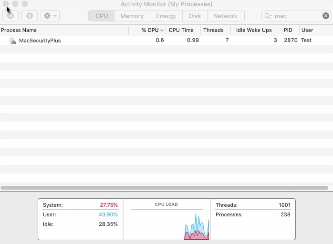333x244 pixels.
Task: Click the Threads column header
Action: (x=213, y=30)
